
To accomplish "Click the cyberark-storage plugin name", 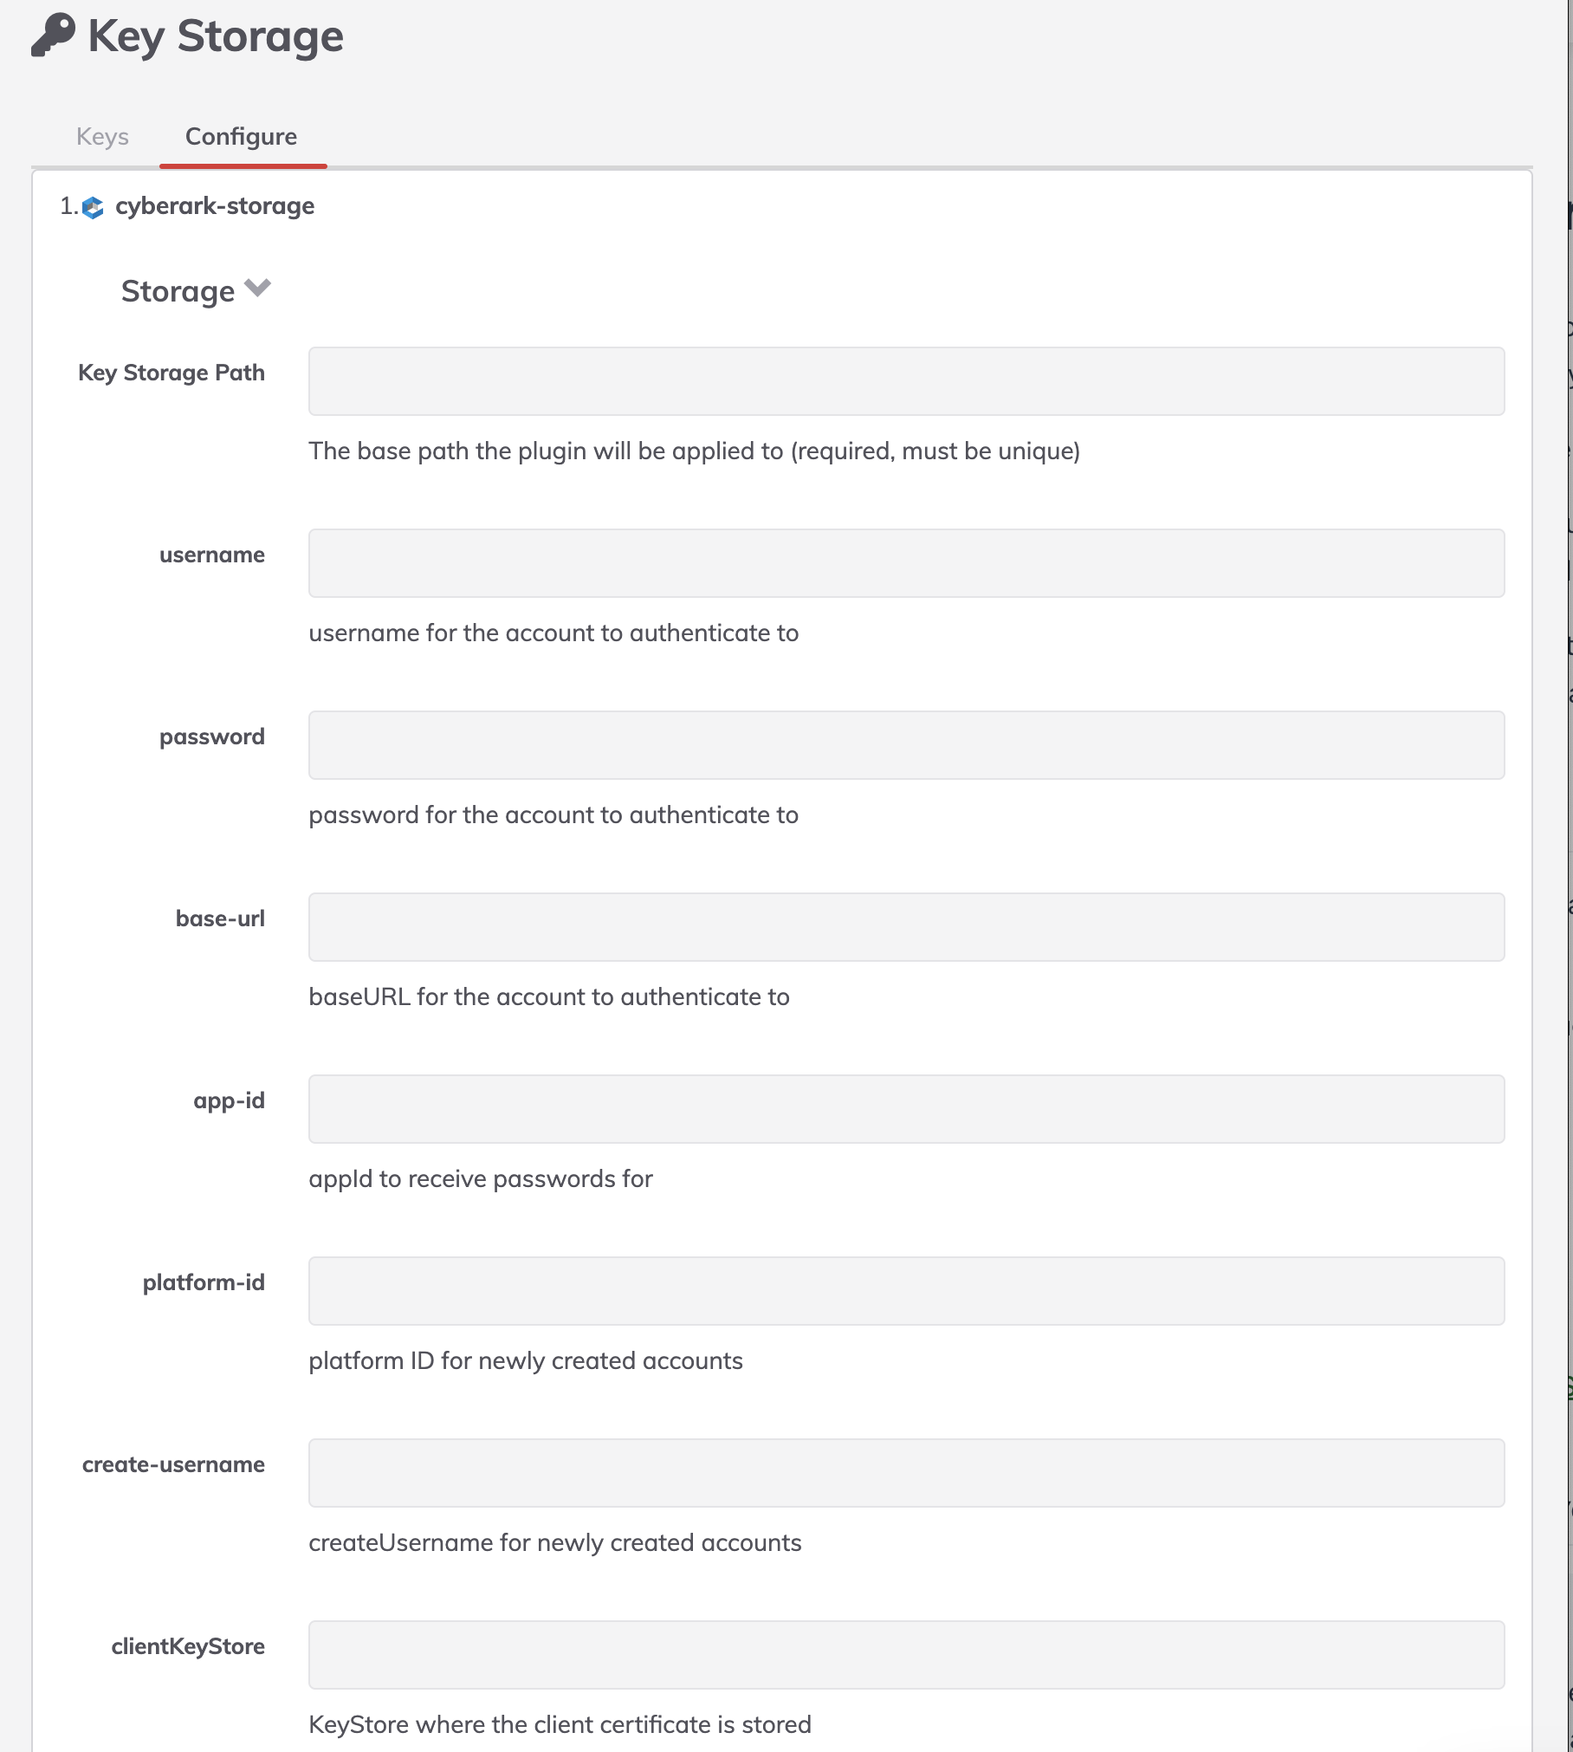I will [x=215, y=207].
